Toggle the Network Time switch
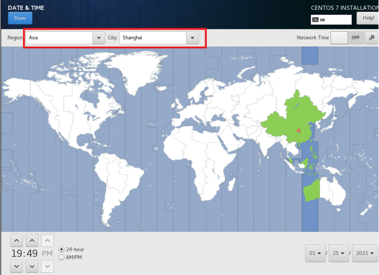 click(347, 38)
